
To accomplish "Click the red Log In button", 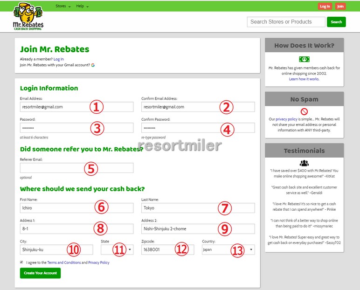I will [x=325, y=7].
